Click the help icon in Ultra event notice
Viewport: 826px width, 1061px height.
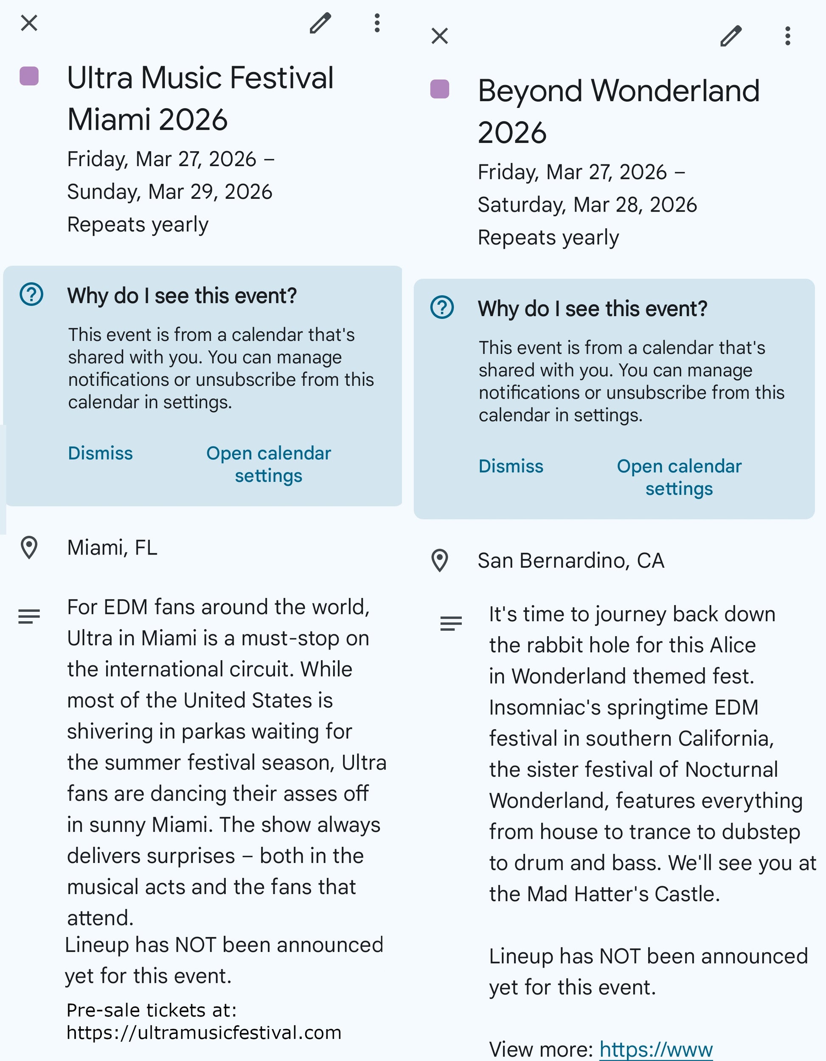pos(31,294)
